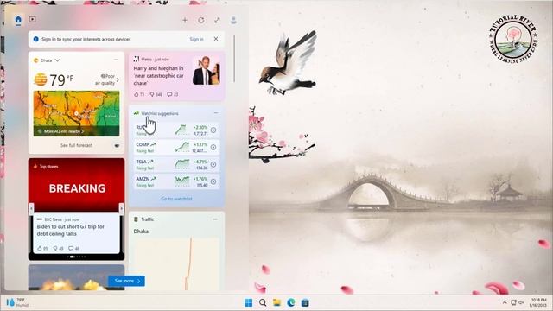Image resolution: width=553 pixels, height=311 pixels.
Task: Open Poor air quality details chevron
Action: pyautogui.click(x=118, y=80)
